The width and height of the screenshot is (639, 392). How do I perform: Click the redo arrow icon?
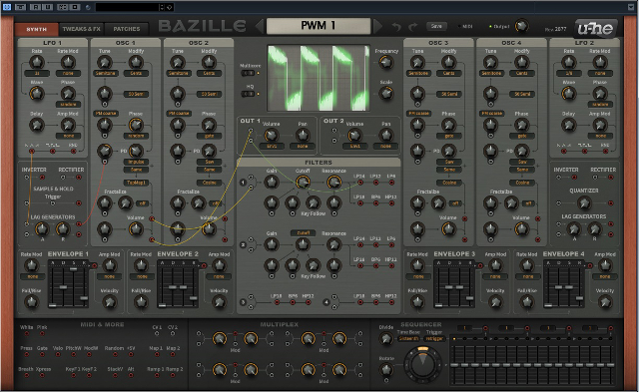pos(412,27)
